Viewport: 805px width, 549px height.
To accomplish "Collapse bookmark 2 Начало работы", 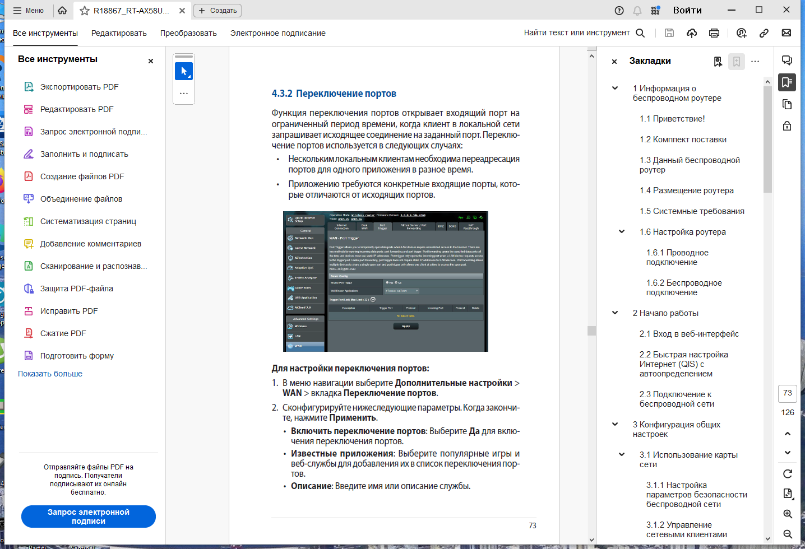I will (615, 313).
